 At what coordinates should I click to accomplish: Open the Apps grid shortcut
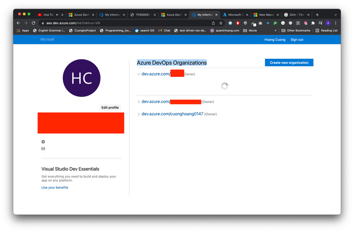click(x=23, y=30)
